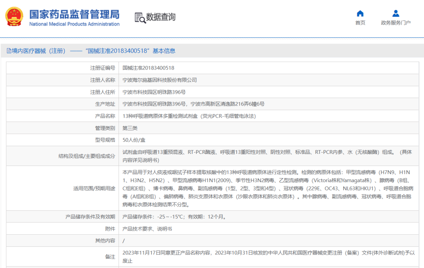Viewport: 424px width, 268px height.
Task: Click the National Medical Products Administration subtitle
Action: coord(74,24)
